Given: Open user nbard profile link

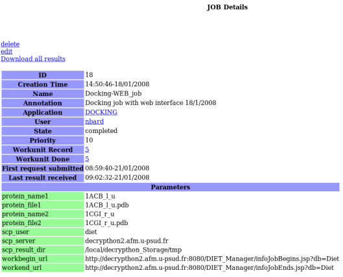Looking at the screenshot, I should click(x=94, y=121).
